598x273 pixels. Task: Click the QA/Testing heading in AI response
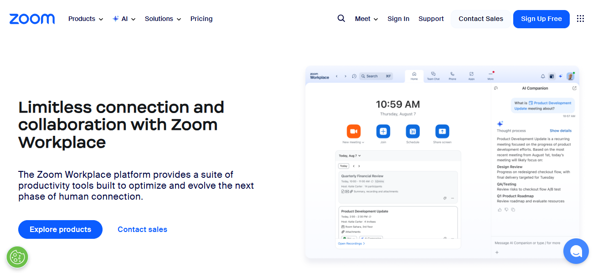tap(506, 184)
